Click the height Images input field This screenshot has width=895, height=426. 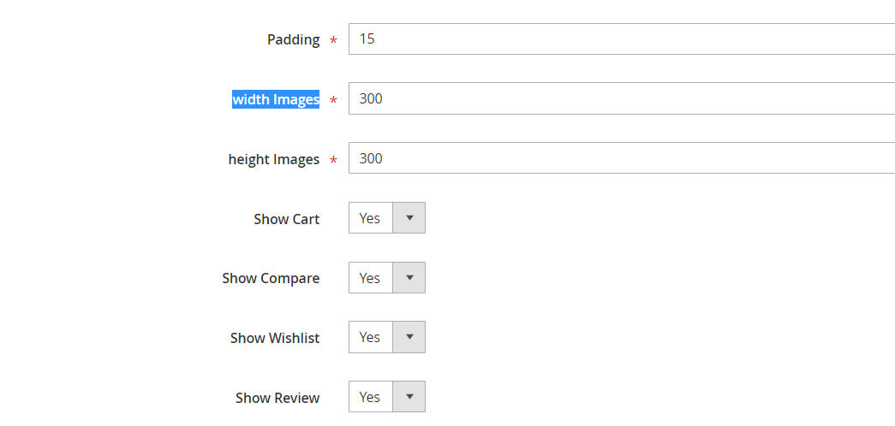[621, 158]
